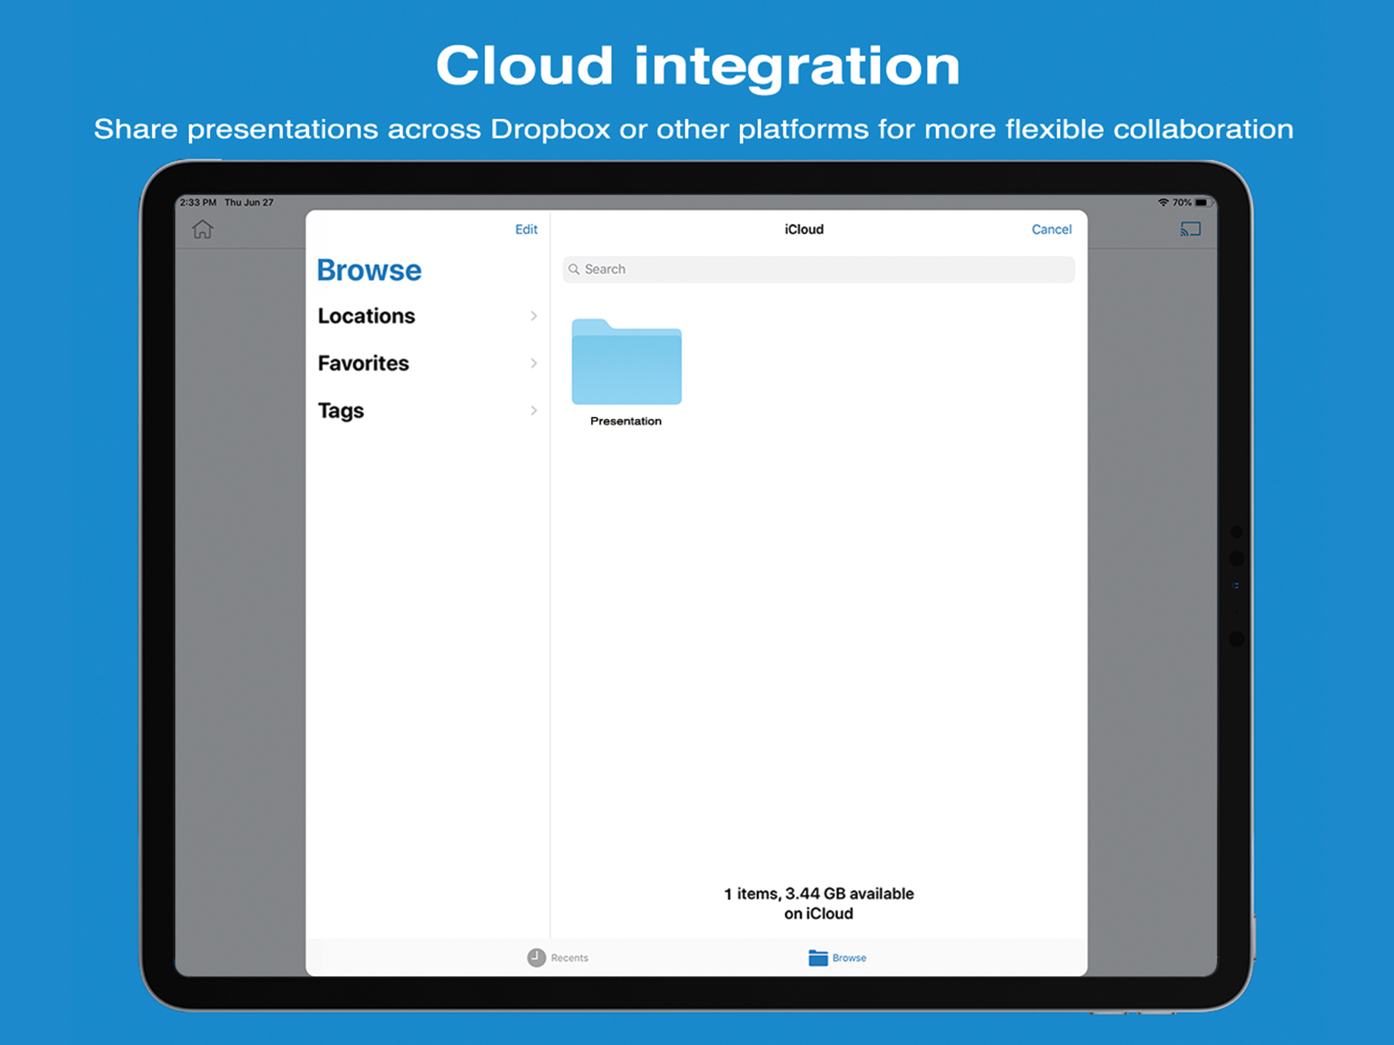The width and height of the screenshot is (1394, 1045).
Task: Click the Recents clock icon
Action: (x=536, y=957)
